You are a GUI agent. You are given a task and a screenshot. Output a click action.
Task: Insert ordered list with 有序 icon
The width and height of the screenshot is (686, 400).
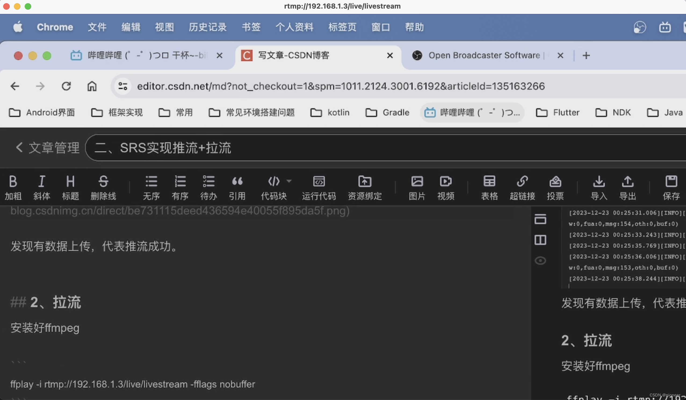pos(180,187)
